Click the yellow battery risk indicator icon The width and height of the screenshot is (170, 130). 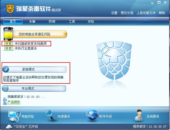[8, 34]
